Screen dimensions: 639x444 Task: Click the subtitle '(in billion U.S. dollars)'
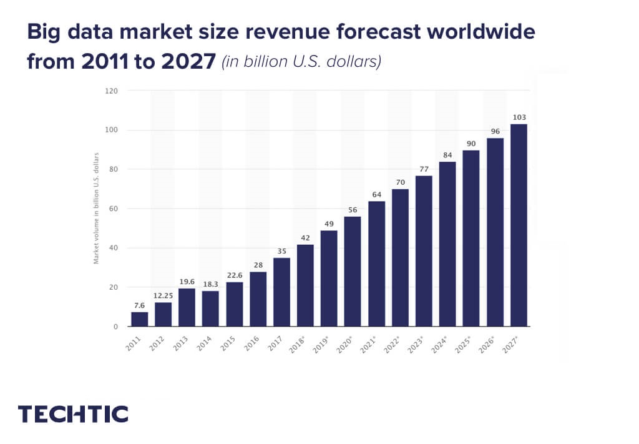301,62
